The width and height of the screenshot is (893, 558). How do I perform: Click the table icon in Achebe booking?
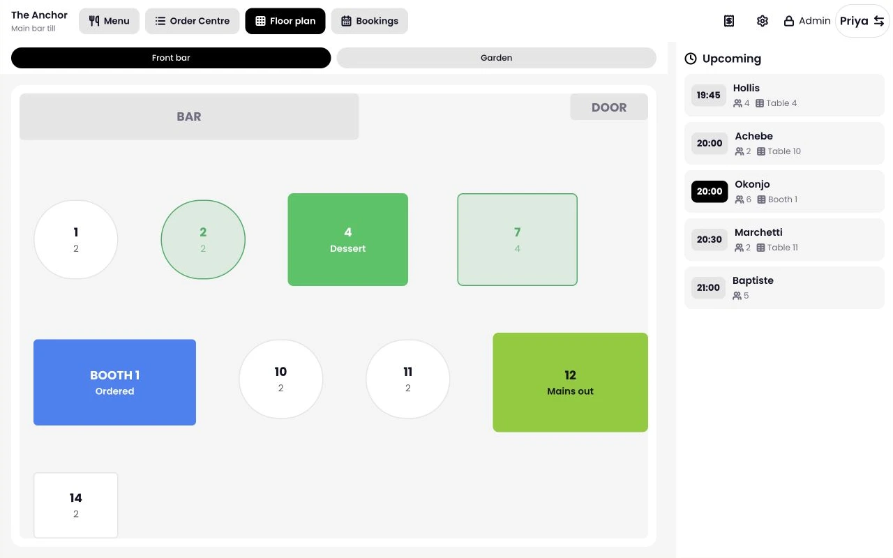761,151
